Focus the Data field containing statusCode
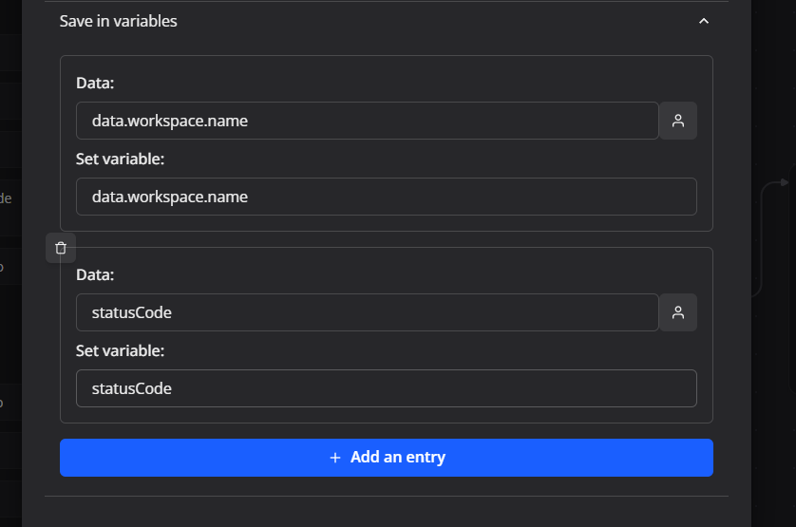796x527 pixels. pyautogui.click(x=367, y=312)
